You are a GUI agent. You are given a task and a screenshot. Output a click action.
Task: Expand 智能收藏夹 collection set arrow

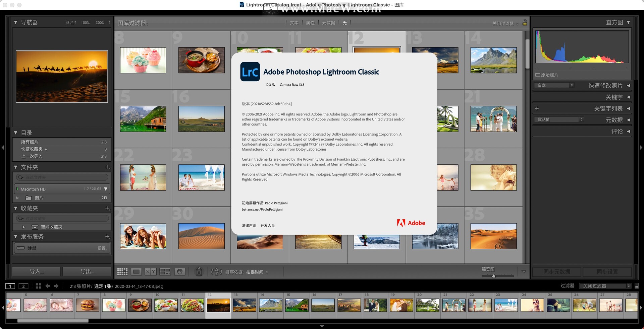[24, 227]
